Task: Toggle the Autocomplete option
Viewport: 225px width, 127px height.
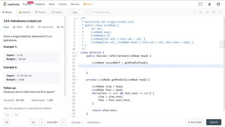Action: tap(101, 12)
